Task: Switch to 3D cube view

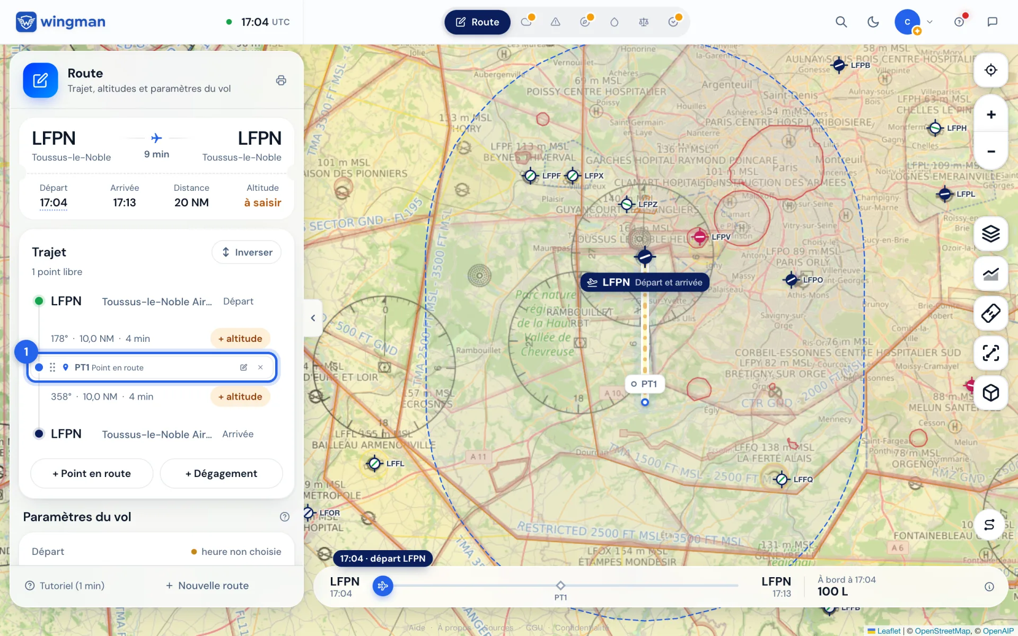Action: click(990, 393)
